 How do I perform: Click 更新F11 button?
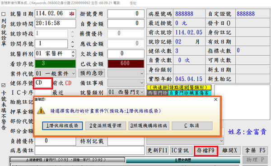[158, 151]
